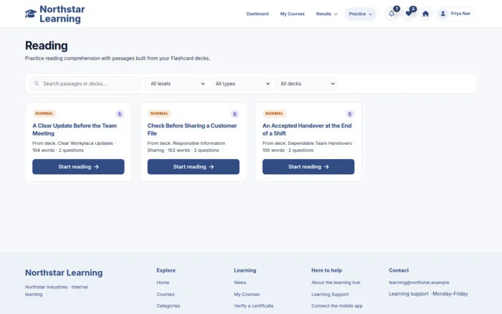Open title An Accepted Handover at End of Shift
The height and width of the screenshot is (314, 502).
[307, 129]
